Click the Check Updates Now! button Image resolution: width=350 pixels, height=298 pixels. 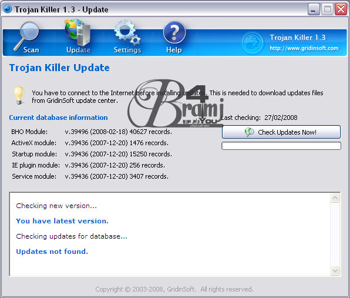(281, 132)
